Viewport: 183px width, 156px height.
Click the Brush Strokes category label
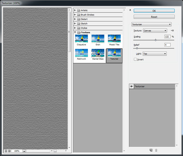(88, 15)
